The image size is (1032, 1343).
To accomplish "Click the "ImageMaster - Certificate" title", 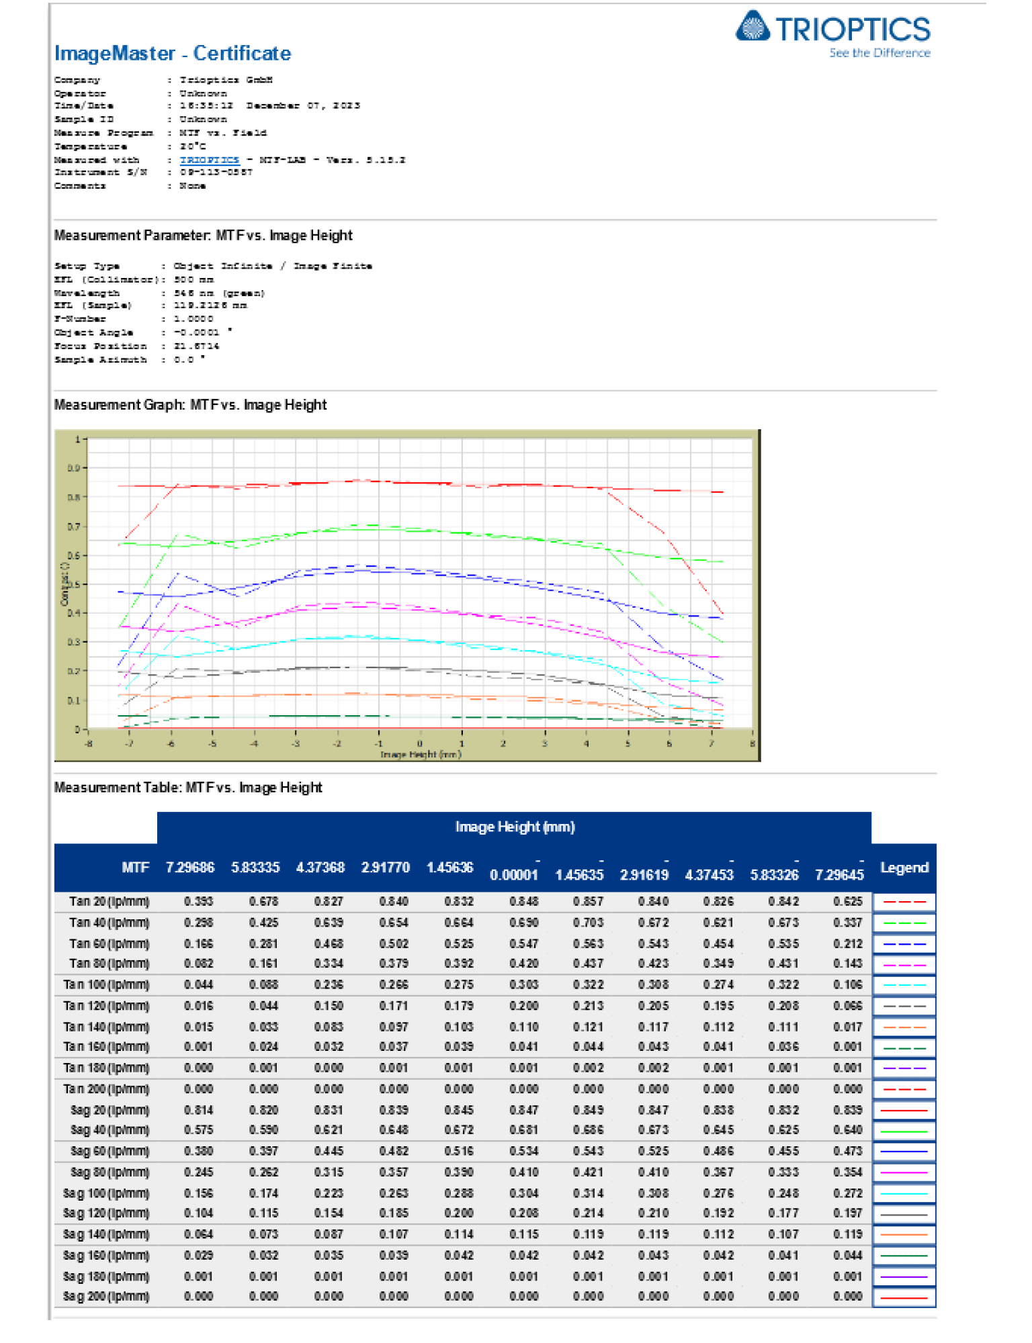I will click(x=173, y=54).
